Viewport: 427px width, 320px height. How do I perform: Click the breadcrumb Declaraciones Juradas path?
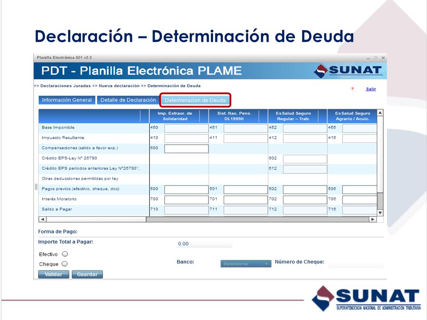pos(65,86)
